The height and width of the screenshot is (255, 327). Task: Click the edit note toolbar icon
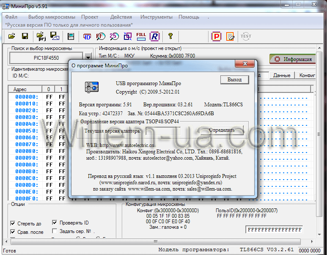coord(230,36)
